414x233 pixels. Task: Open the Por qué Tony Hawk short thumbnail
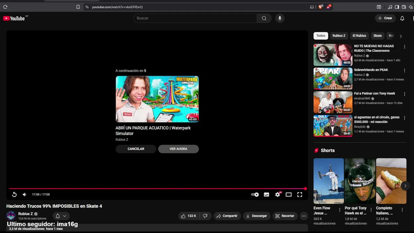[x=360, y=181]
